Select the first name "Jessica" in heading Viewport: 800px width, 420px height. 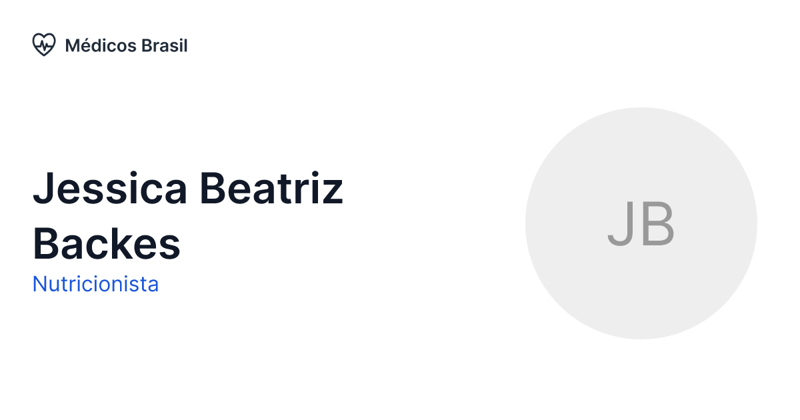click(110, 189)
